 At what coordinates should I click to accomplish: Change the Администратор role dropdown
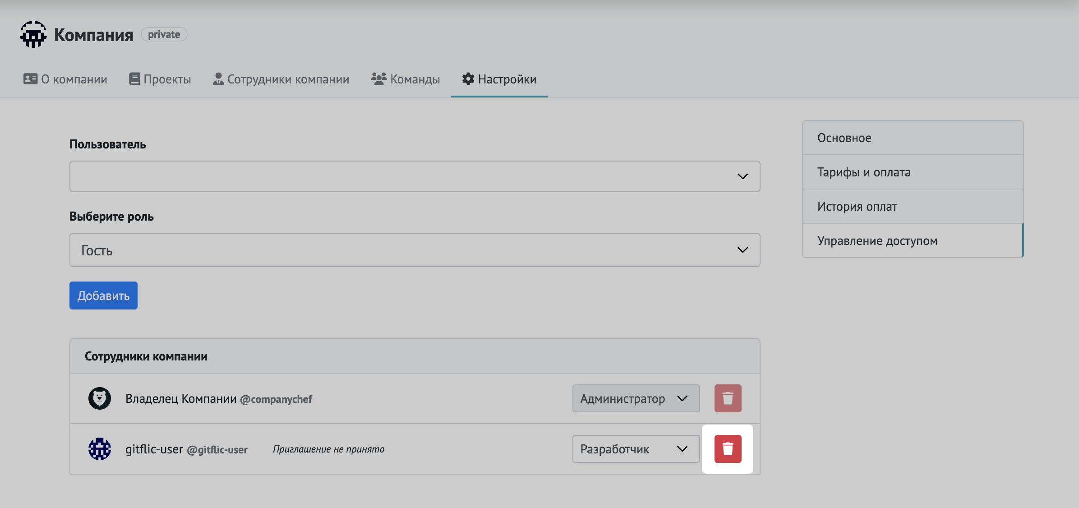[x=636, y=398]
